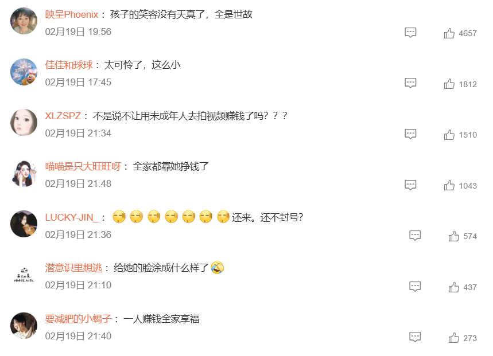Screen dimensions: 493x356
Task: Reply to 喵喵是只大旺旺呀's comment
Action: pos(410,185)
